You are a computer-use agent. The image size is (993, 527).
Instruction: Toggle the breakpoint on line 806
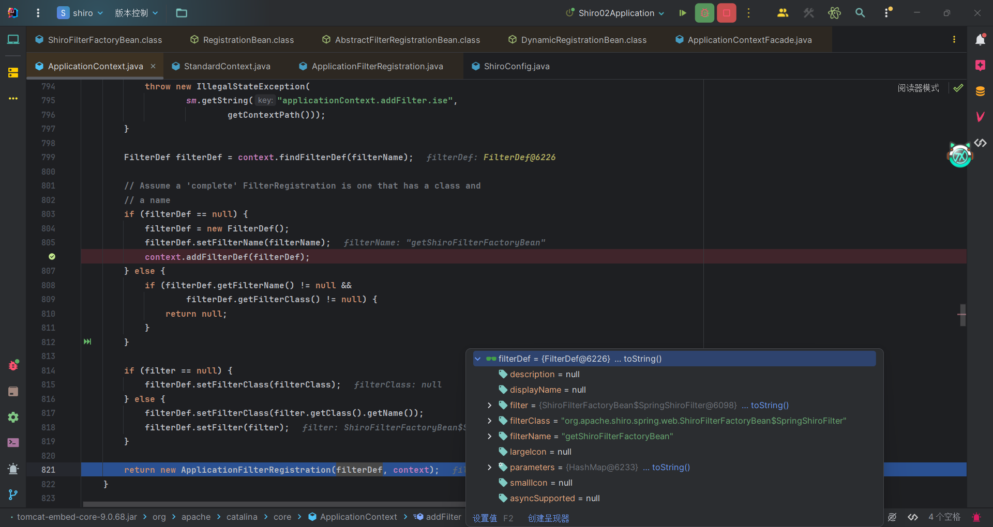52,257
